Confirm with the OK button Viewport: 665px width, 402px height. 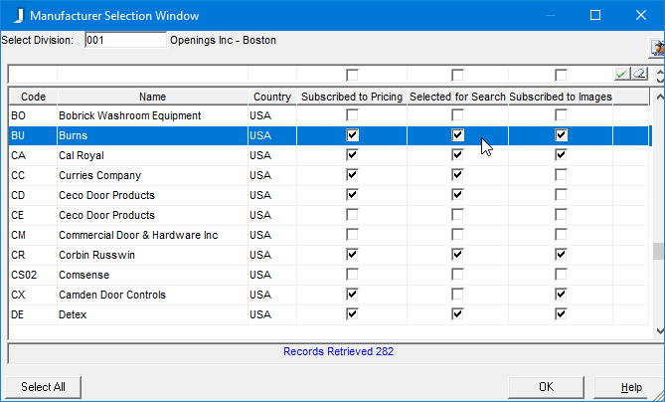(547, 387)
